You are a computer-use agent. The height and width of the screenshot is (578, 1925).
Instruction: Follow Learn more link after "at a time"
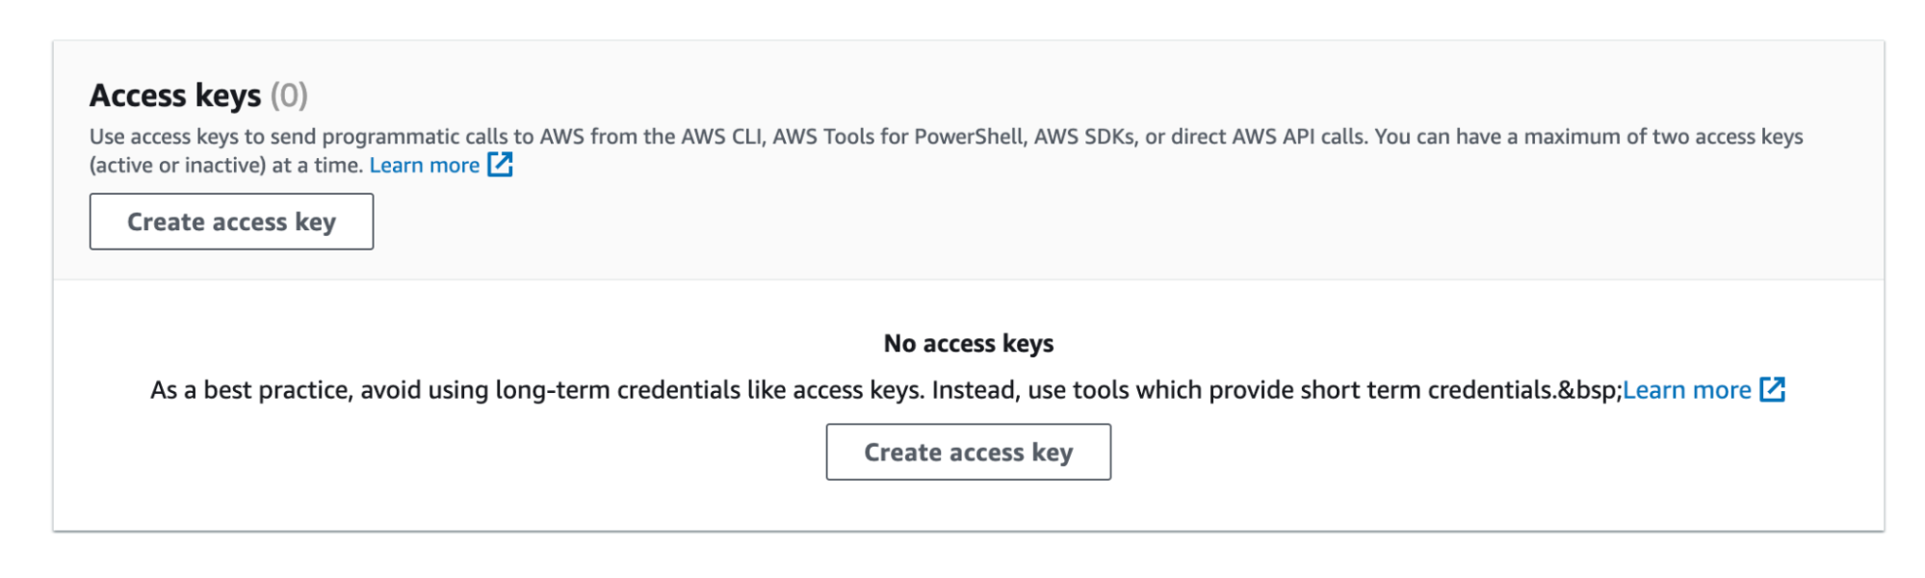tap(424, 166)
